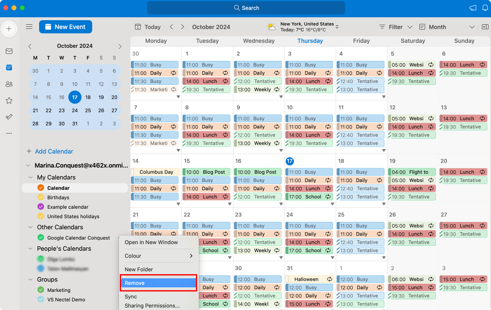Viewport: 491px width, 310px height.
Task: Toggle second blurred People's Calendars checkbox
Action: [41, 268]
